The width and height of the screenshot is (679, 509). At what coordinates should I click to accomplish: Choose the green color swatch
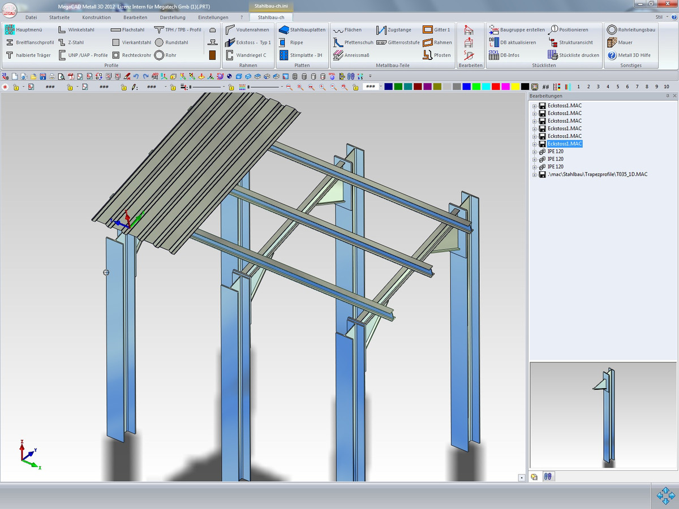(x=398, y=87)
